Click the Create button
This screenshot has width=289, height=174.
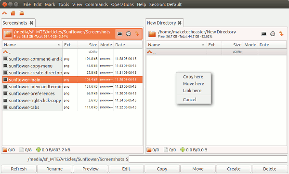tap(234, 169)
